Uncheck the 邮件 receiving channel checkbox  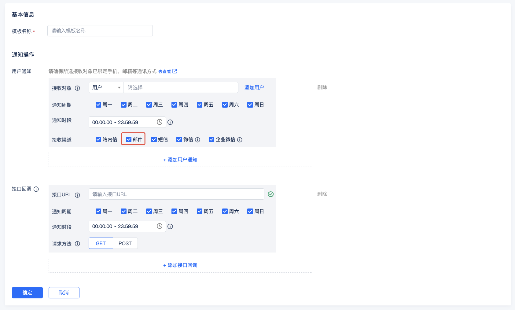click(129, 139)
